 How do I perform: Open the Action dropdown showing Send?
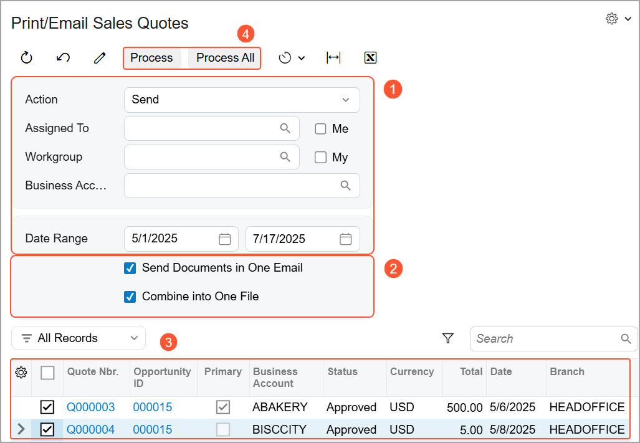(242, 100)
